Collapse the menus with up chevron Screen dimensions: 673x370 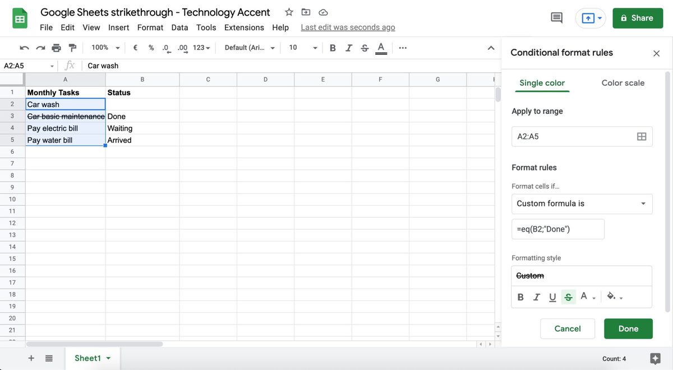pos(491,48)
